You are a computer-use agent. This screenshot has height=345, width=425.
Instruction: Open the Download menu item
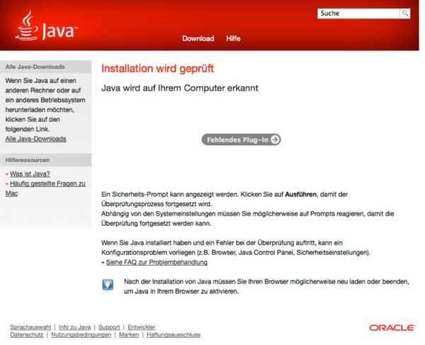[198, 38]
